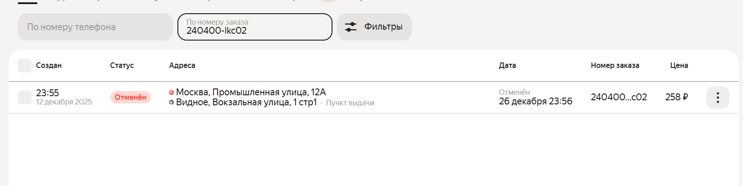Open the three-dot menu for the order

point(717,98)
